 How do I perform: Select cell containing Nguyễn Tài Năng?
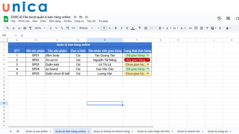[105, 60]
